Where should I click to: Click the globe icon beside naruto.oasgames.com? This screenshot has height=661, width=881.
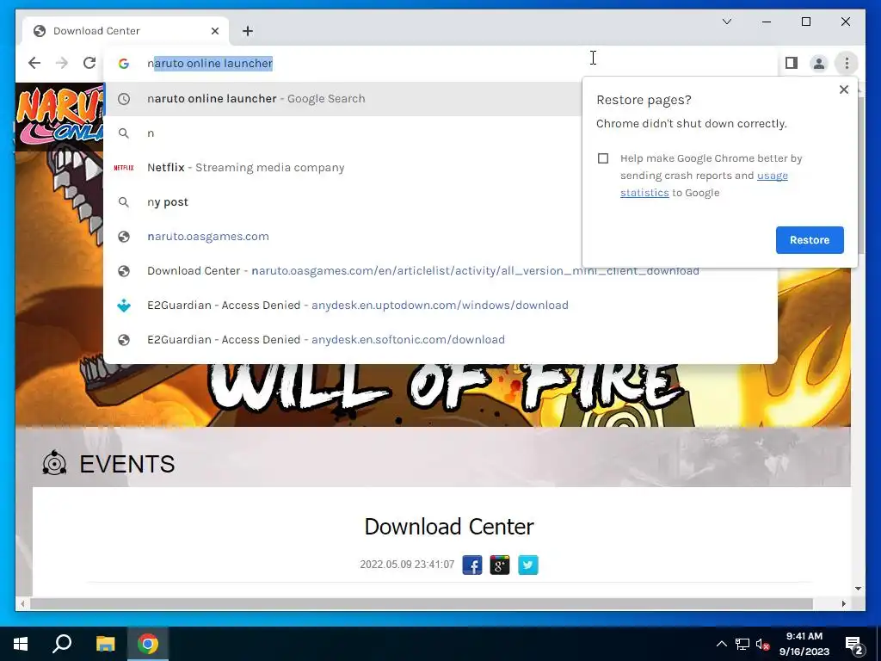[124, 237]
